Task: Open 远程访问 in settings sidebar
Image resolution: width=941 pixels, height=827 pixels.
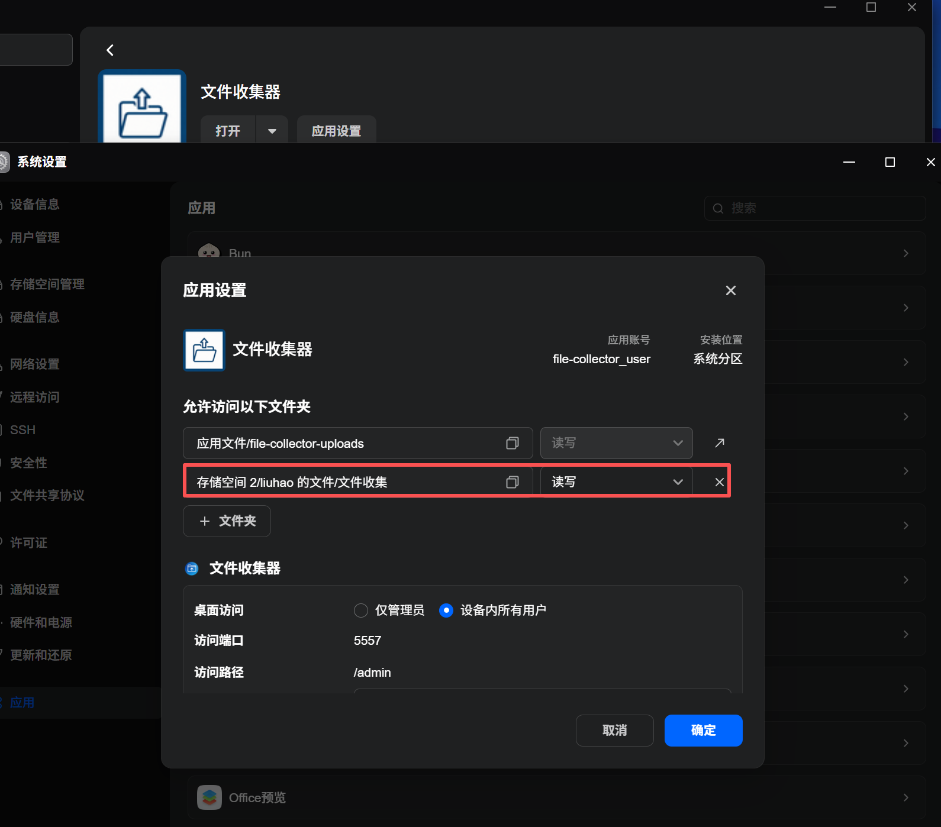Action: (x=35, y=398)
